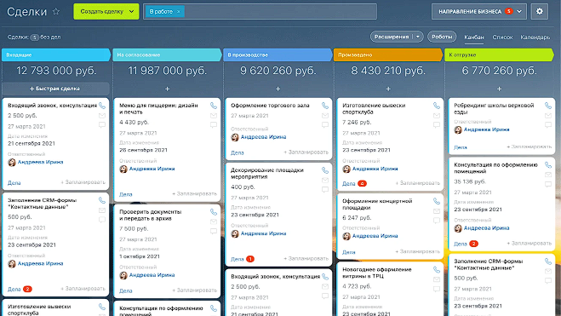Switch to the Список view tab

pyautogui.click(x=502, y=37)
